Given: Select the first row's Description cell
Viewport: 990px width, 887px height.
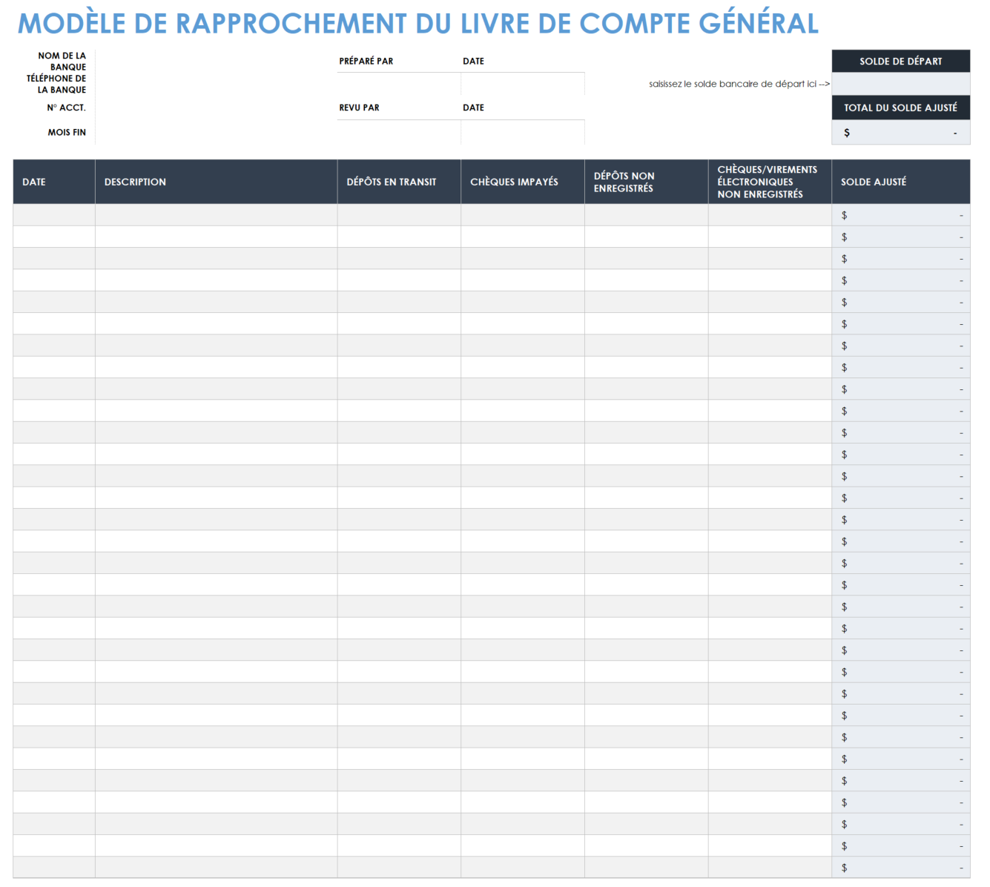Looking at the screenshot, I should [x=216, y=215].
